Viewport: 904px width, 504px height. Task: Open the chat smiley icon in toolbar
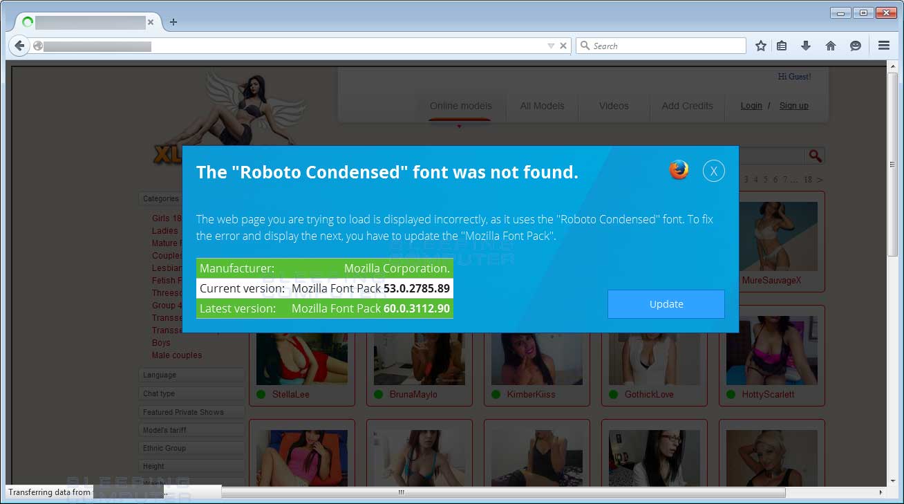[x=856, y=46]
